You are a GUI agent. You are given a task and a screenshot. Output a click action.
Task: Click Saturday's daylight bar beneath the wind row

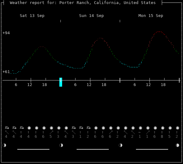click(x=33, y=149)
